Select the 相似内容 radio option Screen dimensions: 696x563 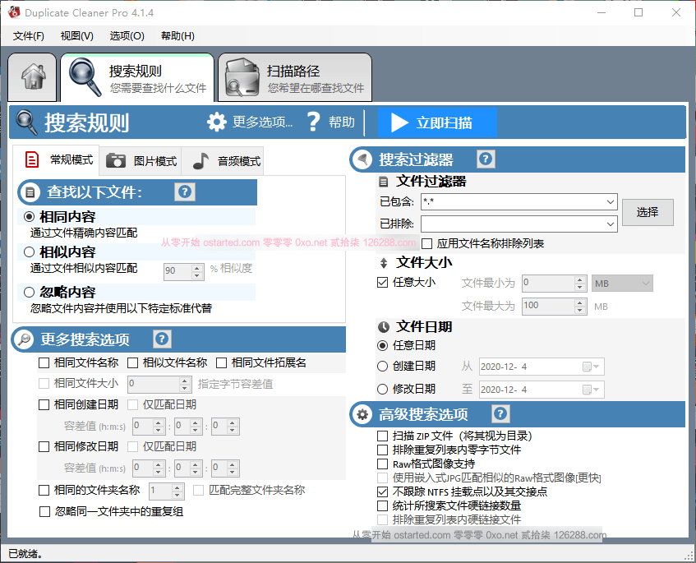(29, 252)
